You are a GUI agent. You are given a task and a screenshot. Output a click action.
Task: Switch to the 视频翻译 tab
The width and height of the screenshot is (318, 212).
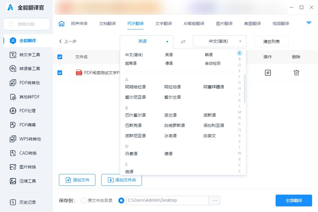coord(280,23)
